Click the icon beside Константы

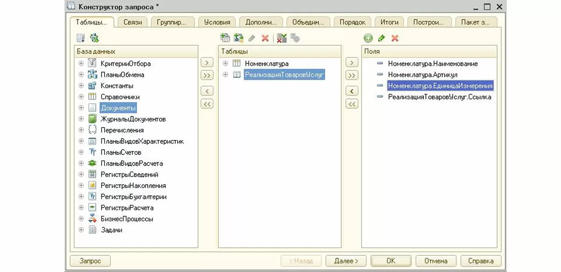coord(92,86)
